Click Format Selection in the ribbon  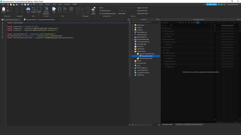46,10
